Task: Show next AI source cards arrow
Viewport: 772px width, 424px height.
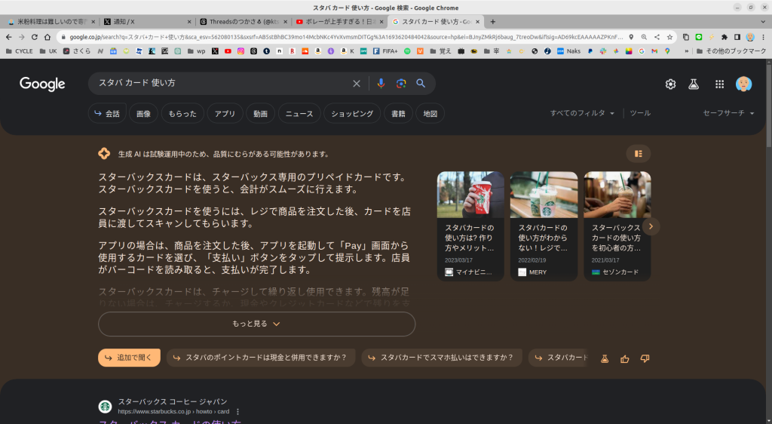Action: (x=651, y=226)
